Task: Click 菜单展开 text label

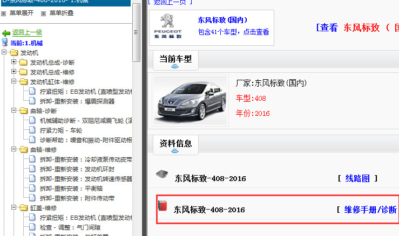Action: pyautogui.click(x=22, y=13)
